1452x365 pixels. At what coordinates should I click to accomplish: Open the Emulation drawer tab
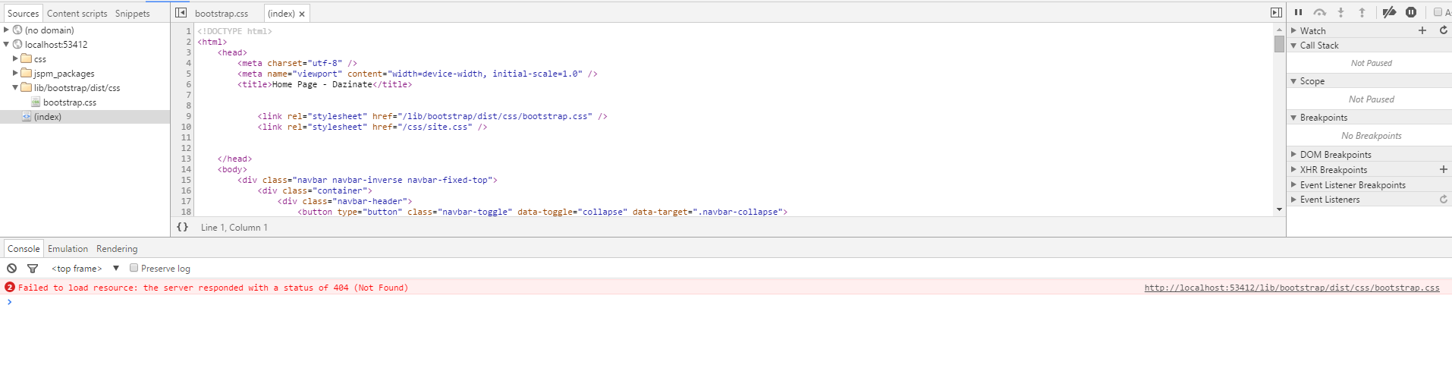click(x=68, y=248)
